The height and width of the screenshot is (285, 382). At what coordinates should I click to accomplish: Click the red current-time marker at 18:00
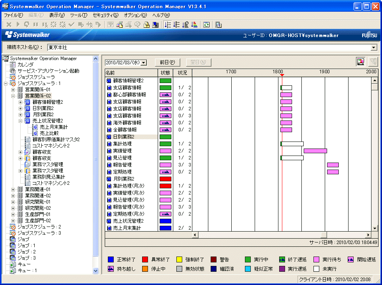pos(282,75)
